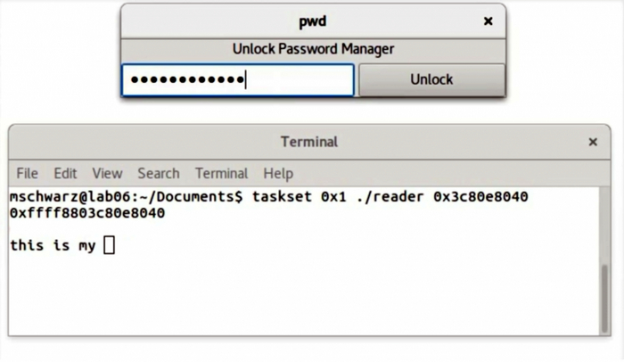Open the Help menu in Terminal
This screenshot has width=624, height=362.
pyautogui.click(x=278, y=173)
